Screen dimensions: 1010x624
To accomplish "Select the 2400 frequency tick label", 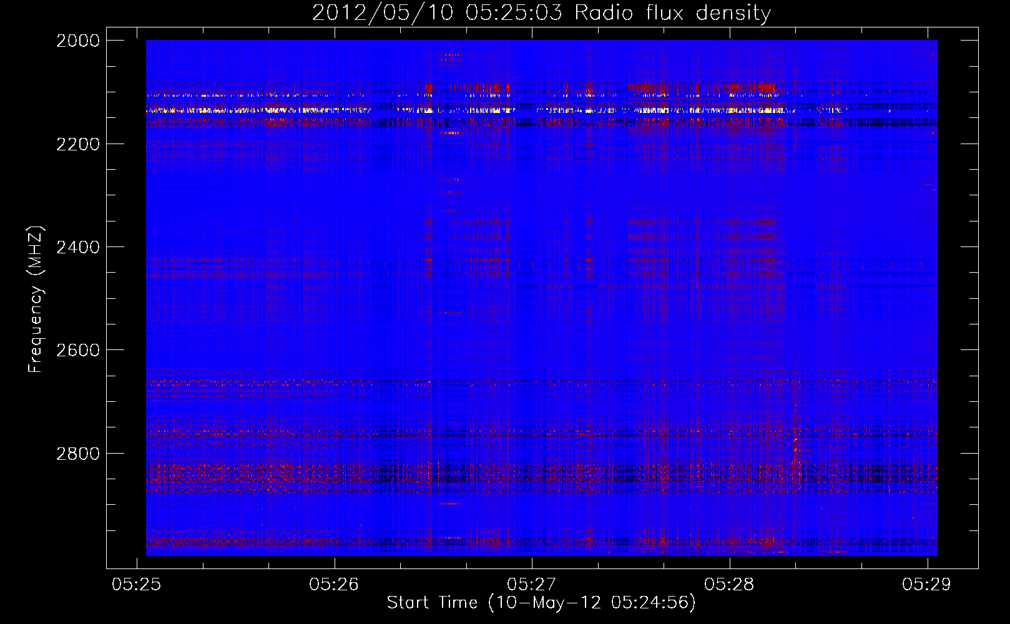I will click(78, 247).
